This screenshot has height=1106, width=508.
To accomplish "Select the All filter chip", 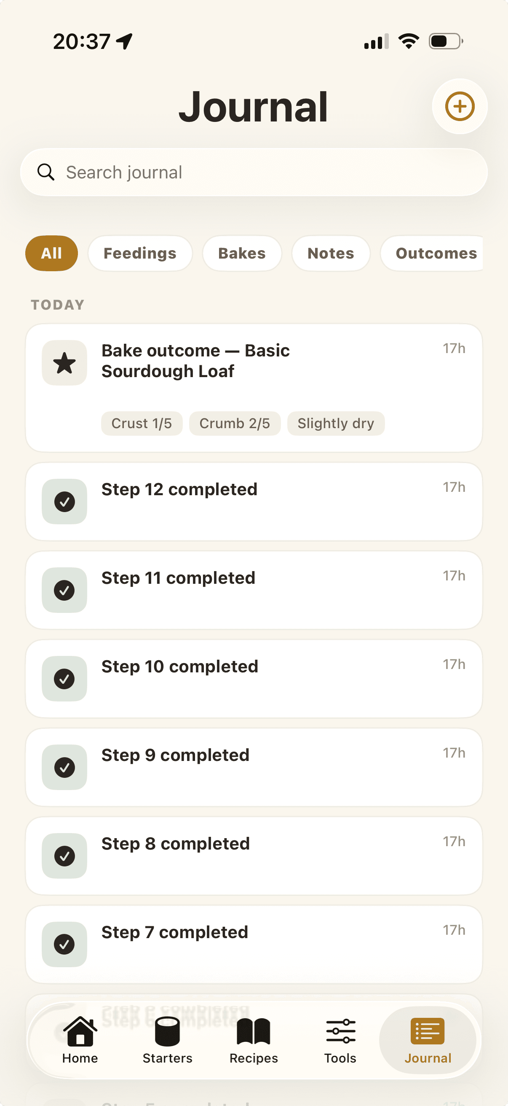I will pos(51,254).
